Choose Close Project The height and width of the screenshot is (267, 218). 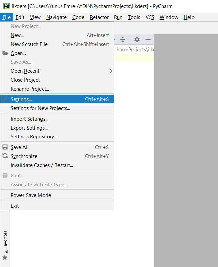(57, 80)
